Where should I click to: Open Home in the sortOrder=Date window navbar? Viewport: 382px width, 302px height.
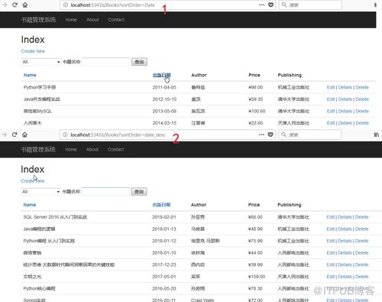click(71, 20)
